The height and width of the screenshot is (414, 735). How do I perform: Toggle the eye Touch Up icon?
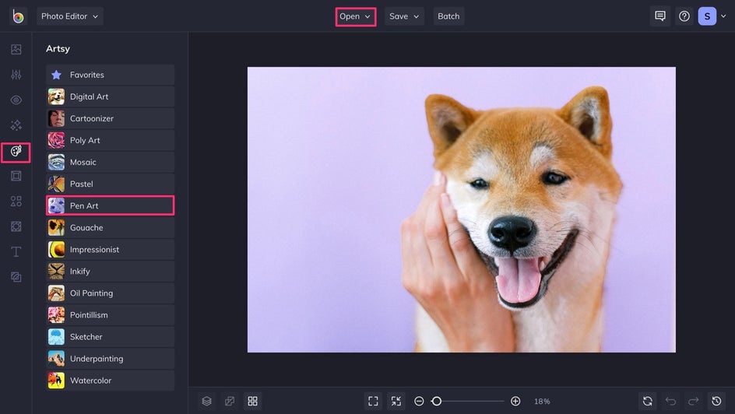16,100
